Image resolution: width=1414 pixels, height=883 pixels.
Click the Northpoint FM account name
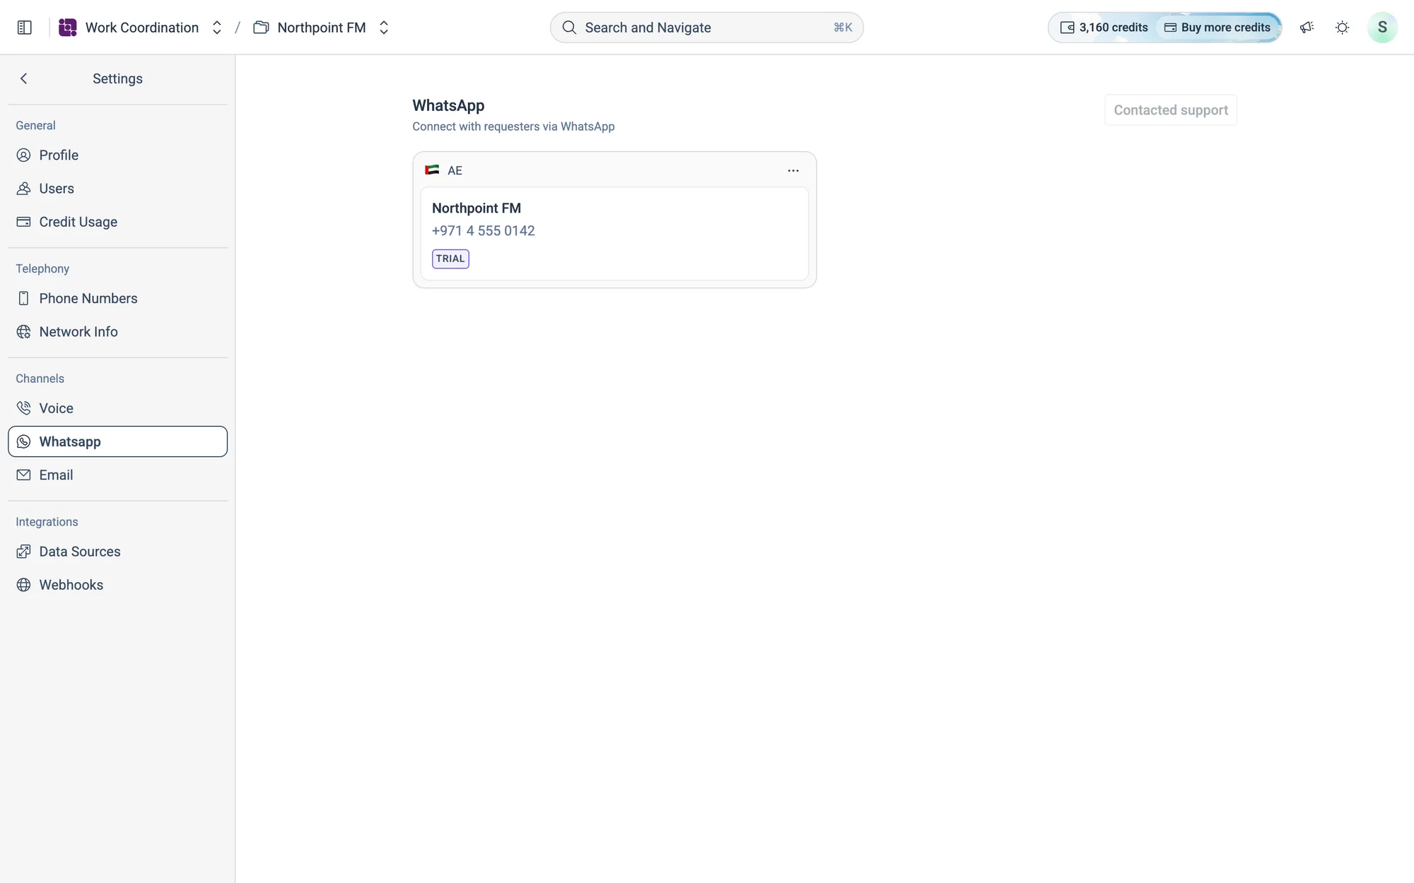click(x=477, y=208)
